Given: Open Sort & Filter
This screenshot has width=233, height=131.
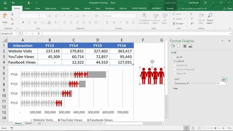Looking at the screenshot, I should point(201,19).
